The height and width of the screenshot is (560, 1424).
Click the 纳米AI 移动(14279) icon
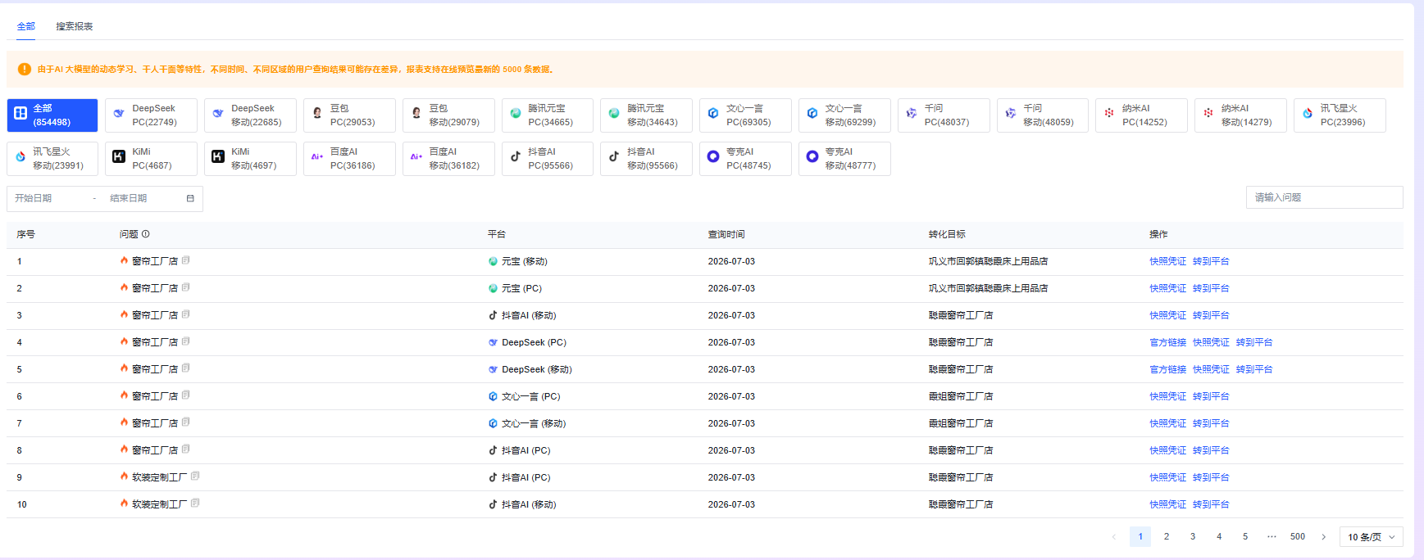pyautogui.click(x=1208, y=114)
